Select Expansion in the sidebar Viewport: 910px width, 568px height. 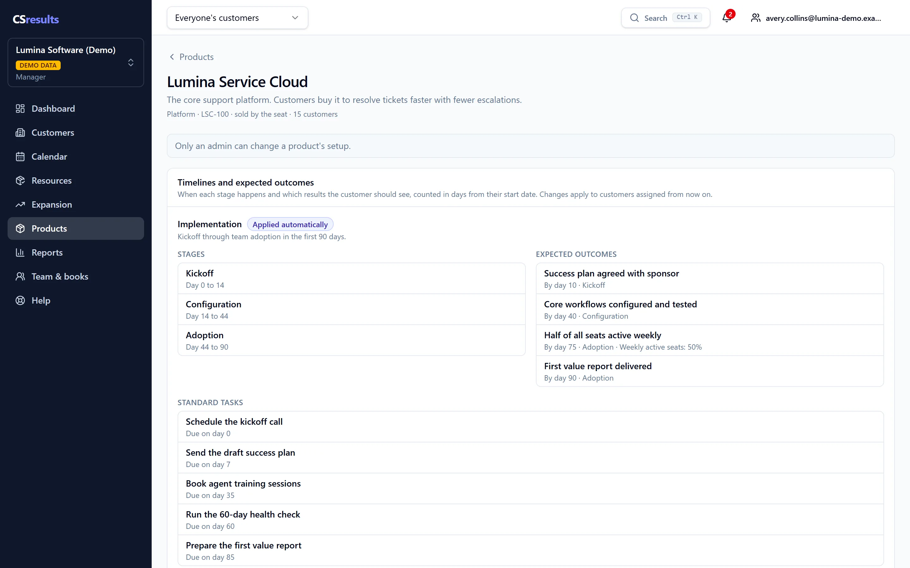coord(76,205)
